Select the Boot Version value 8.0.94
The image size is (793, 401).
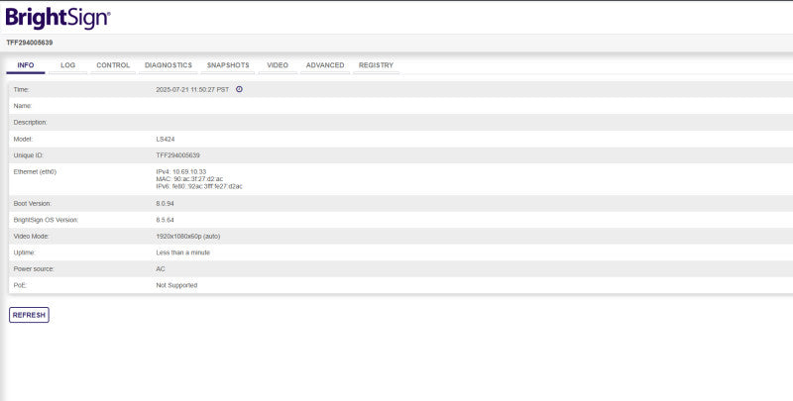pos(165,204)
